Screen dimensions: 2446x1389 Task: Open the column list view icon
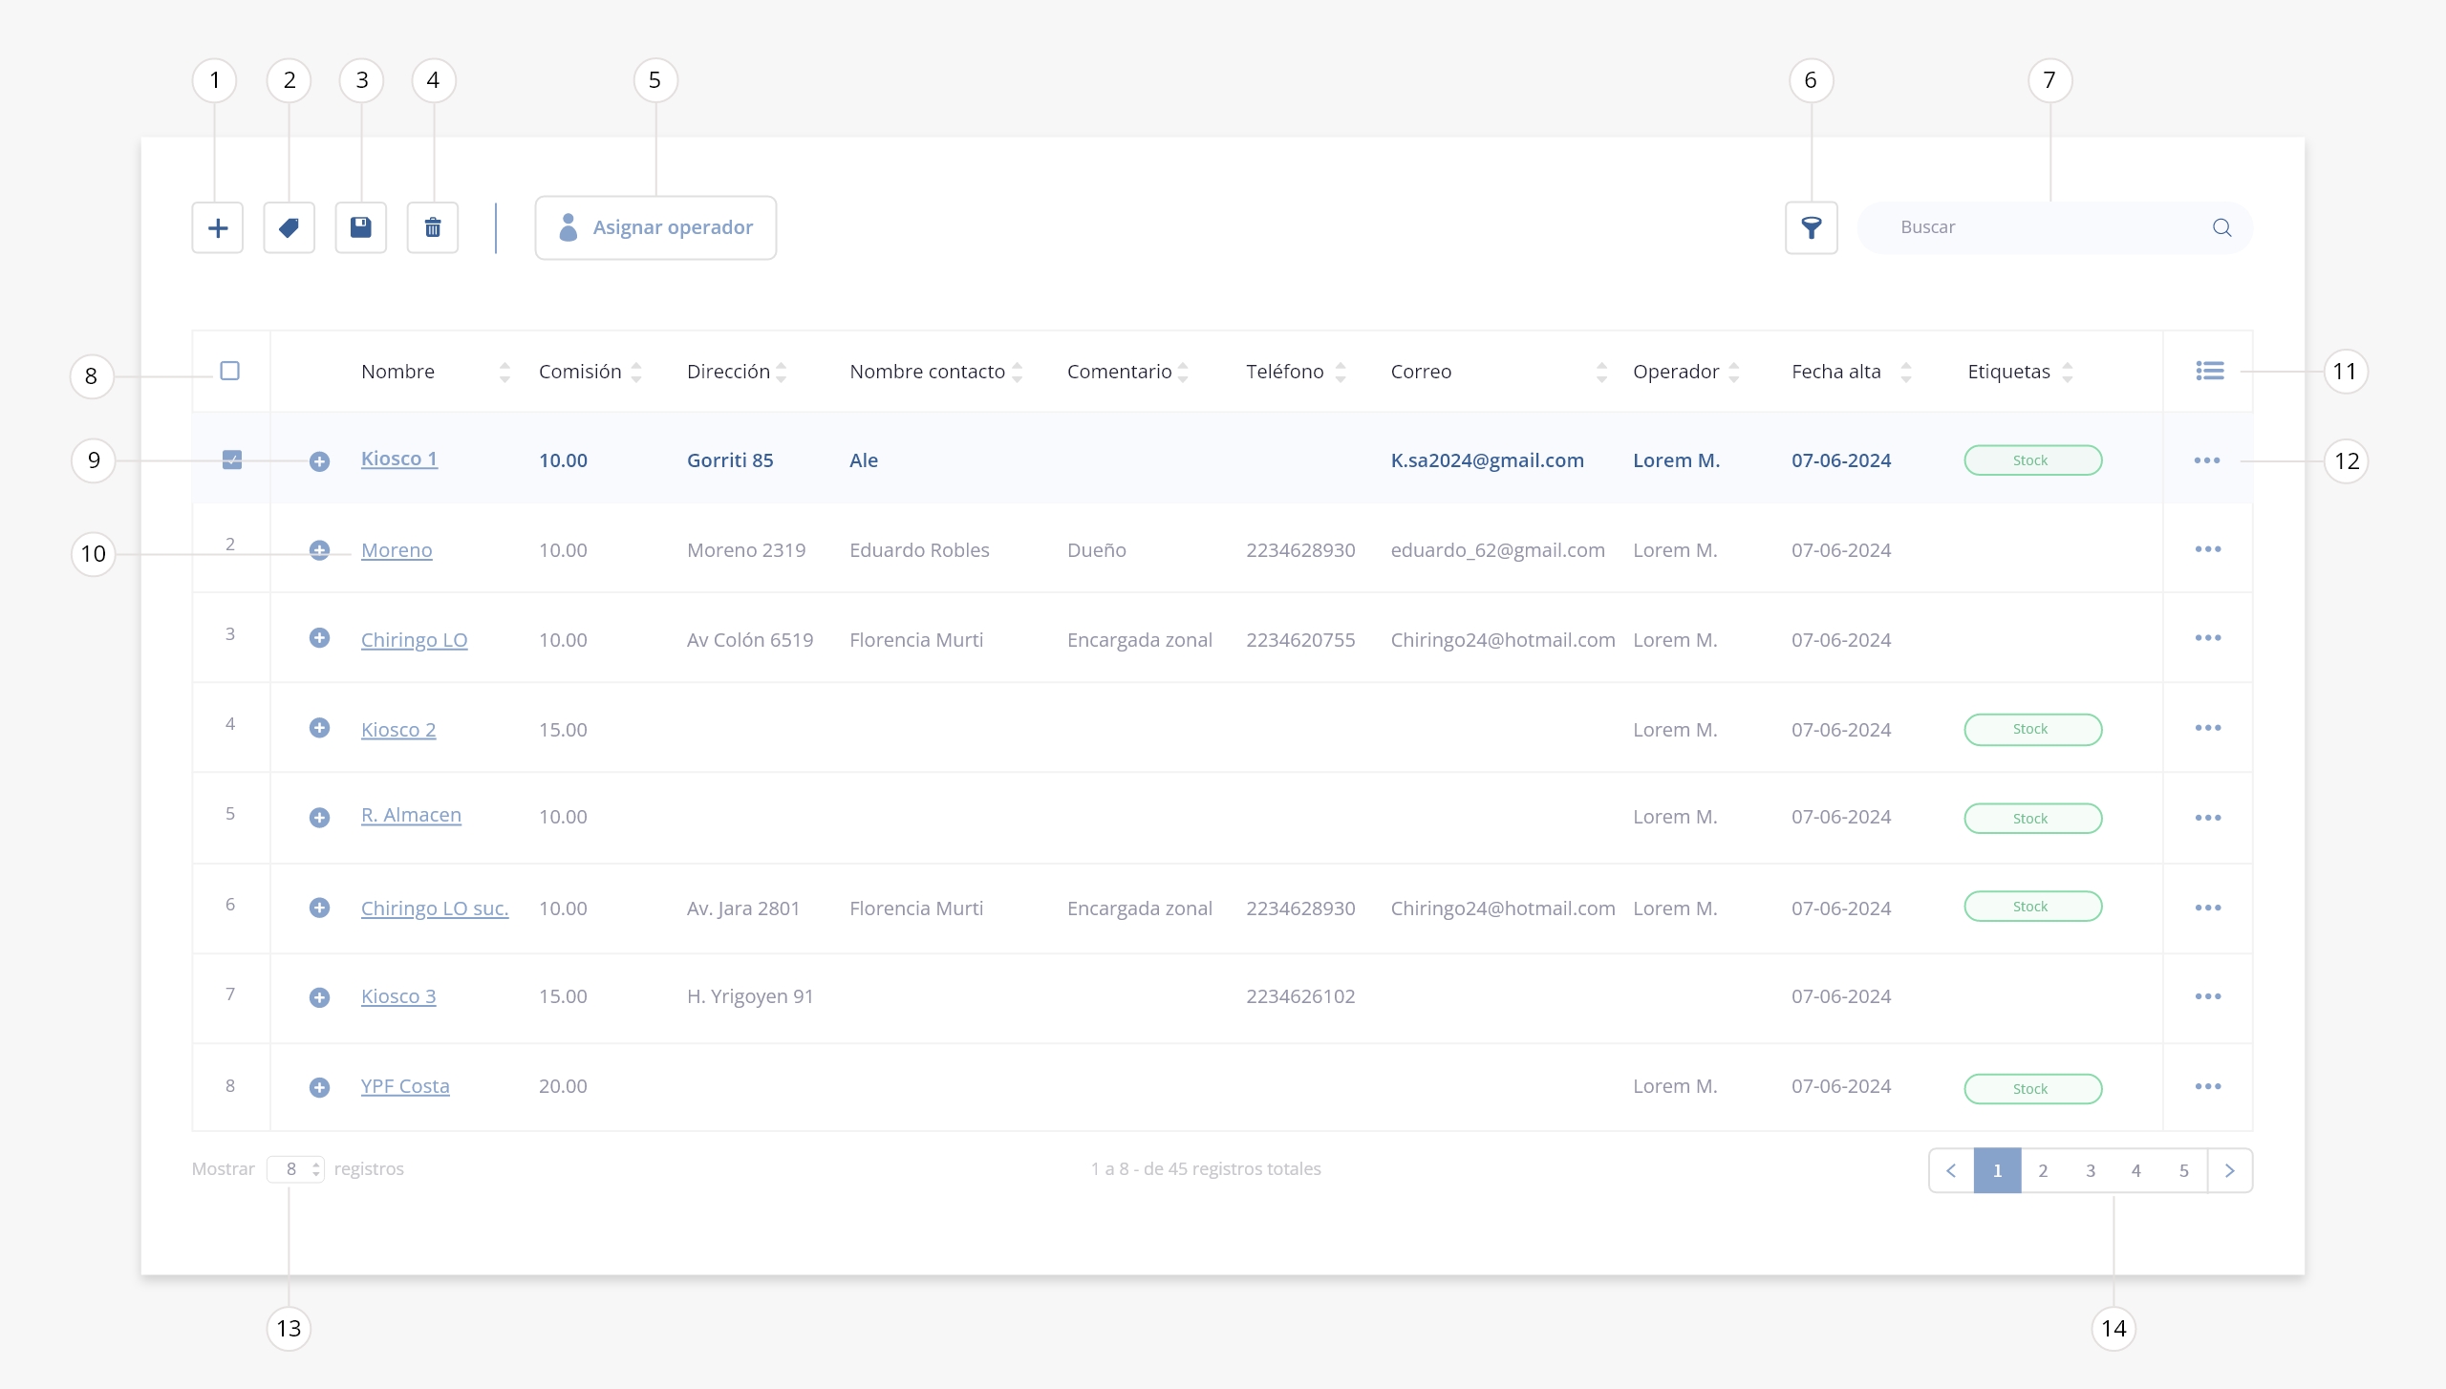(2209, 371)
